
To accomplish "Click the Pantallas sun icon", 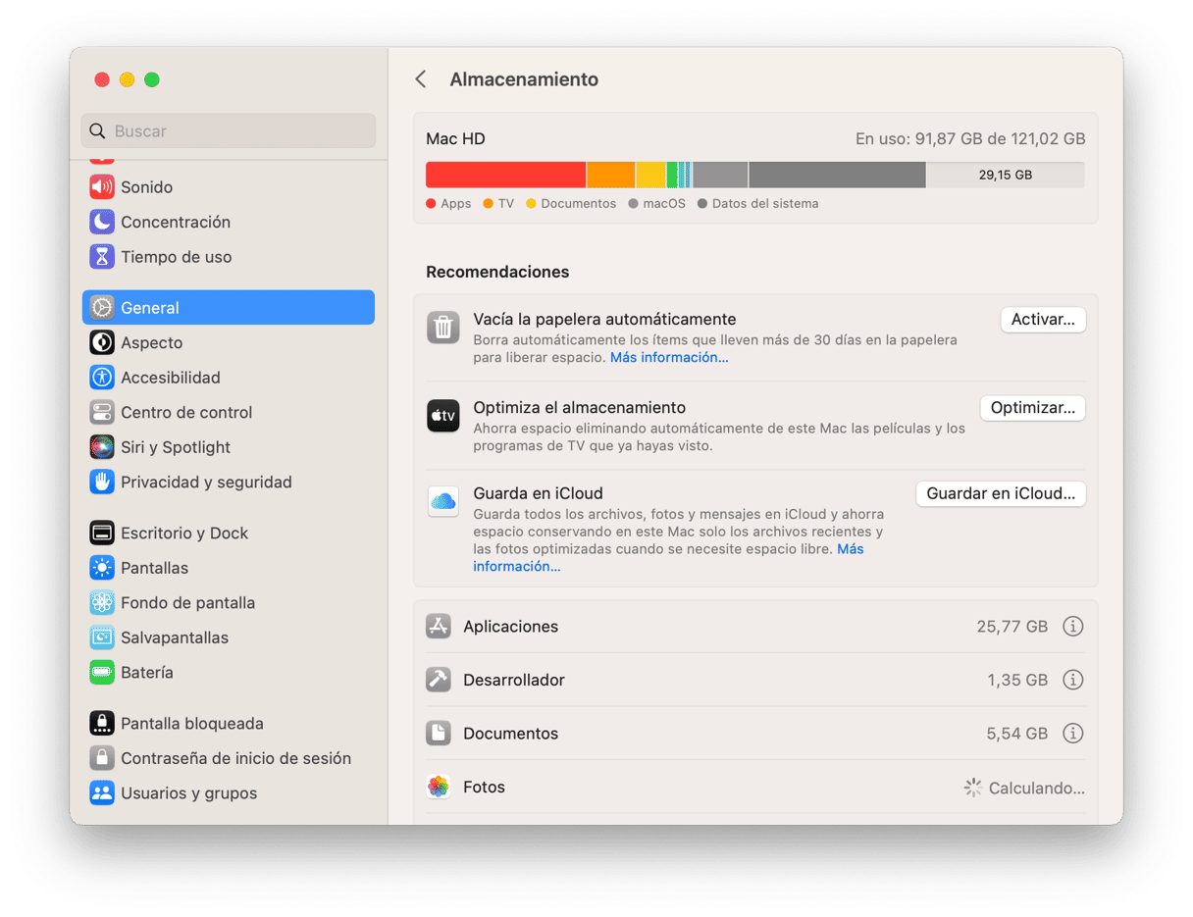I will [102, 568].
